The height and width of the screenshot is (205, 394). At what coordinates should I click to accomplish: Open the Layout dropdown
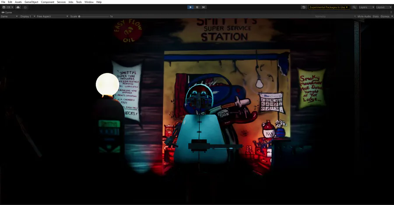click(x=383, y=7)
